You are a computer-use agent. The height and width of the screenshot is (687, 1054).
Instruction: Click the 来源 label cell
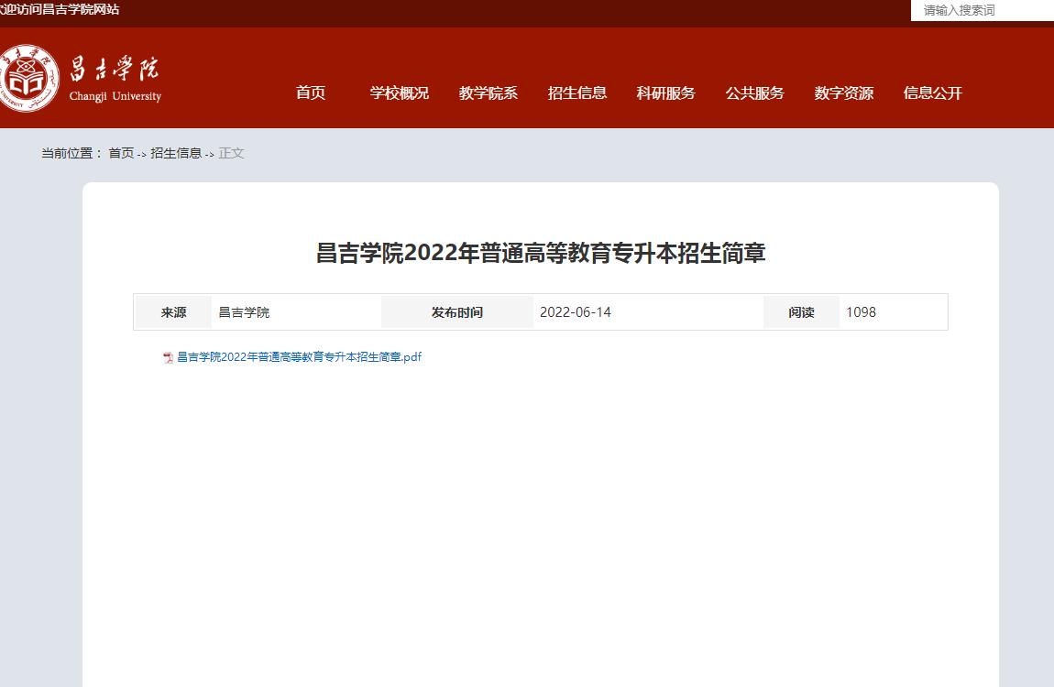coord(173,312)
